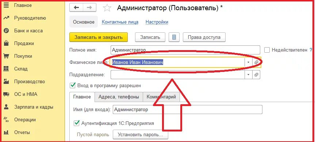The image size is (315, 142).
Task: Click the Банк и касса ruble icon
Action: pos(7,31)
